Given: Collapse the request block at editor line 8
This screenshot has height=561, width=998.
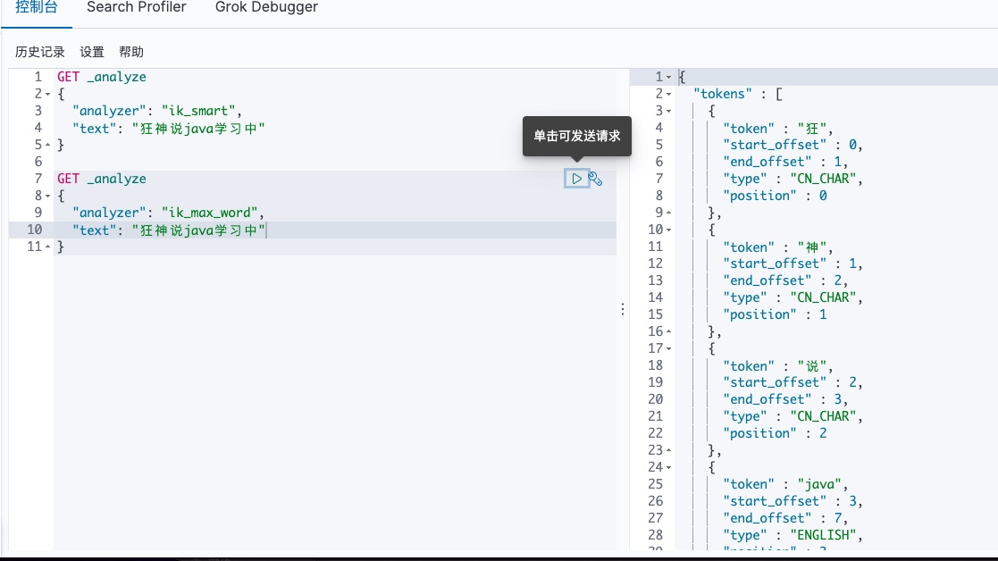Looking at the screenshot, I should point(47,196).
